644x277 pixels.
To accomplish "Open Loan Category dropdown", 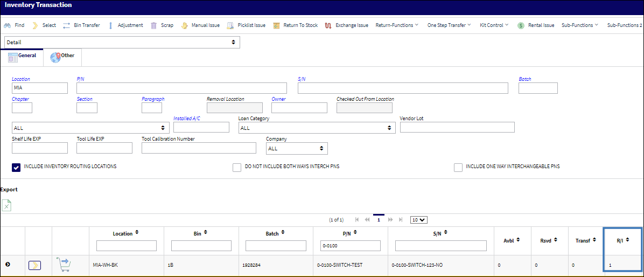I will [x=317, y=128].
